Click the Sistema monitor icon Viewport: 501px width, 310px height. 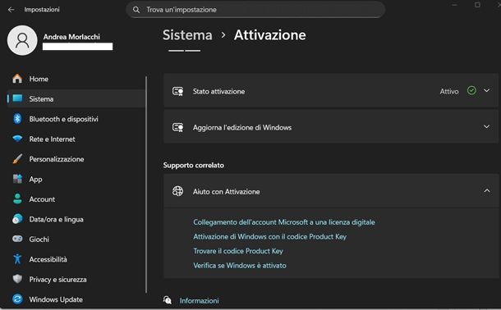click(17, 98)
